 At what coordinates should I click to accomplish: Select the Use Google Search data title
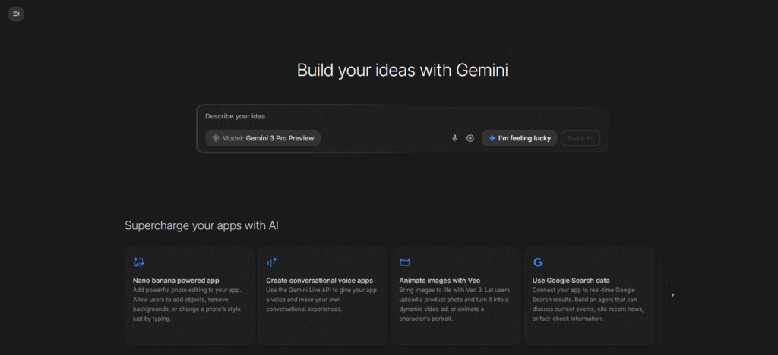click(x=571, y=280)
